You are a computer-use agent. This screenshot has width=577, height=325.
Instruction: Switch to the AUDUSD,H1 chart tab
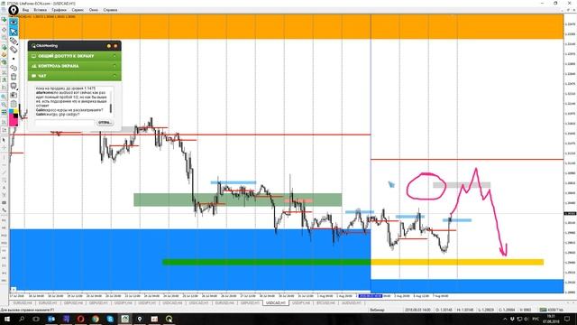pos(352,303)
